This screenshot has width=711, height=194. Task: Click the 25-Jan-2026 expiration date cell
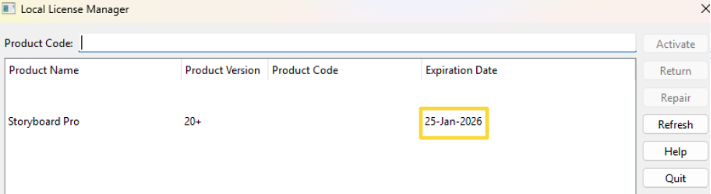pos(453,122)
